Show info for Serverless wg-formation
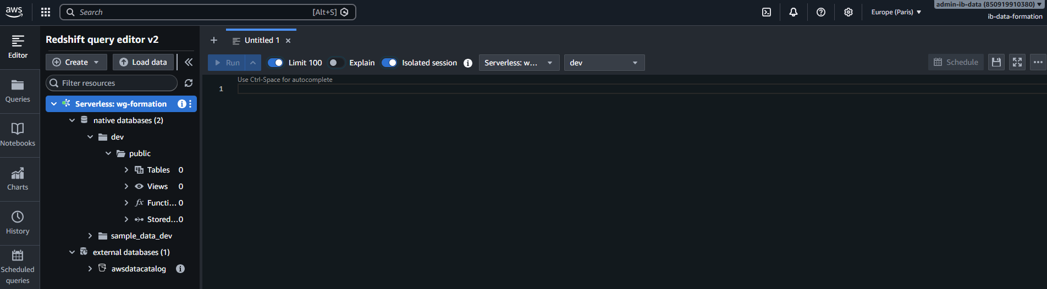 coord(181,104)
